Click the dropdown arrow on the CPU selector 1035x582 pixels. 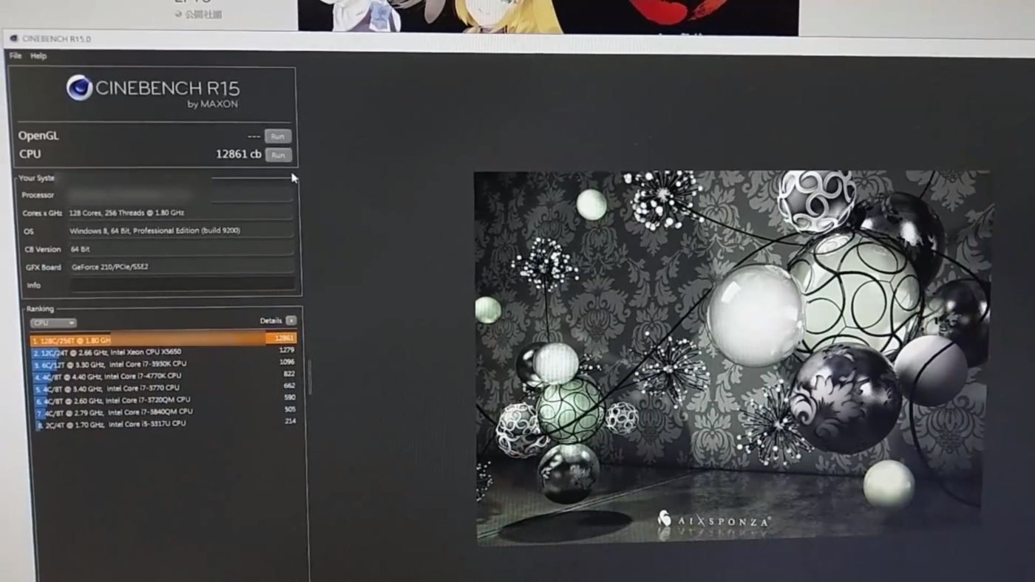coord(70,323)
